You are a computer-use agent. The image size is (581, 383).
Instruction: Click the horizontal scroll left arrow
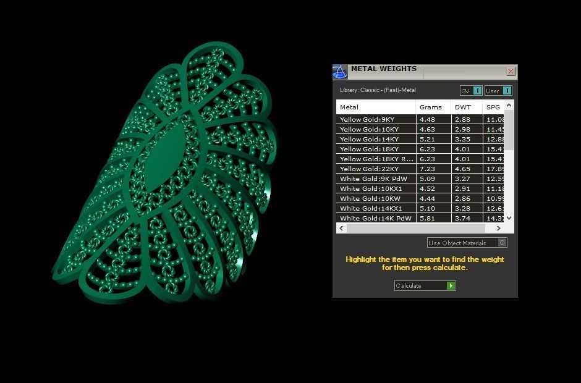pyautogui.click(x=341, y=228)
